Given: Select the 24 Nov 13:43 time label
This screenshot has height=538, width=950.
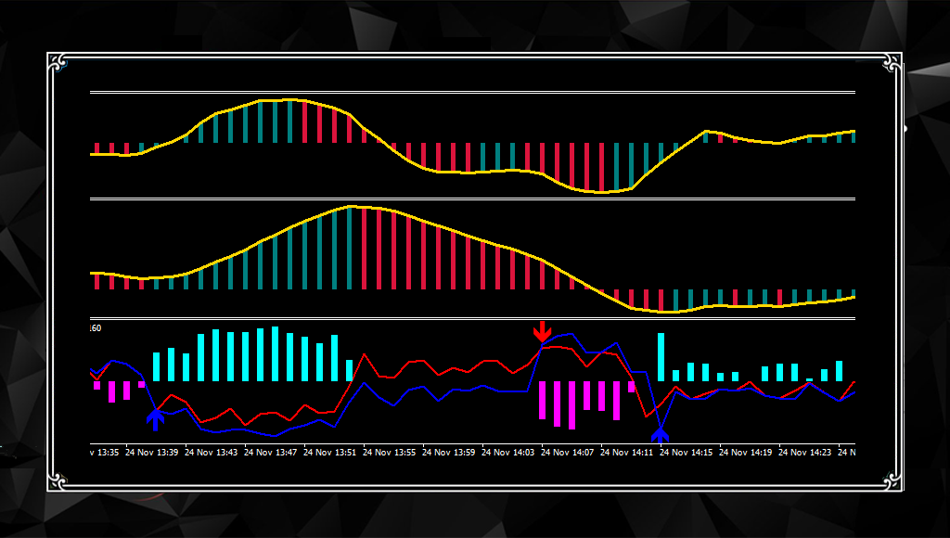Looking at the screenshot, I should coord(211,453).
